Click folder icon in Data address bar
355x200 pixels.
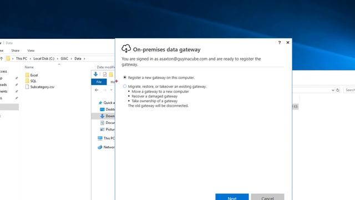tap(8, 58)
